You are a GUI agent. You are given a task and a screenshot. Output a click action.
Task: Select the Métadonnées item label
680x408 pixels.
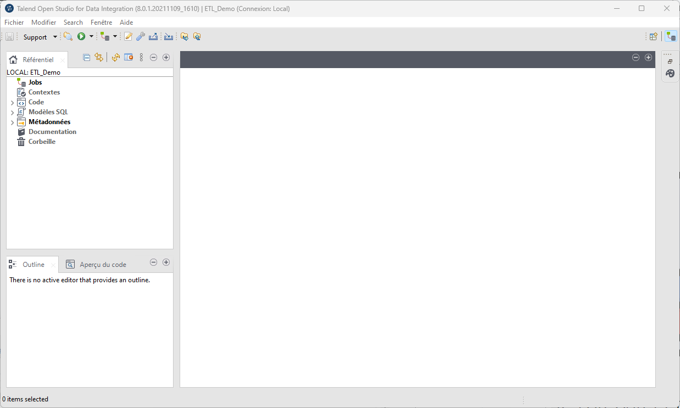[x=49, y=122]
